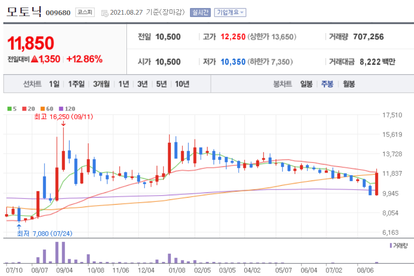Click the 하한가 7,350 text
The width and height of the screenshot is (414, 276).
click(x=270, y=62)
